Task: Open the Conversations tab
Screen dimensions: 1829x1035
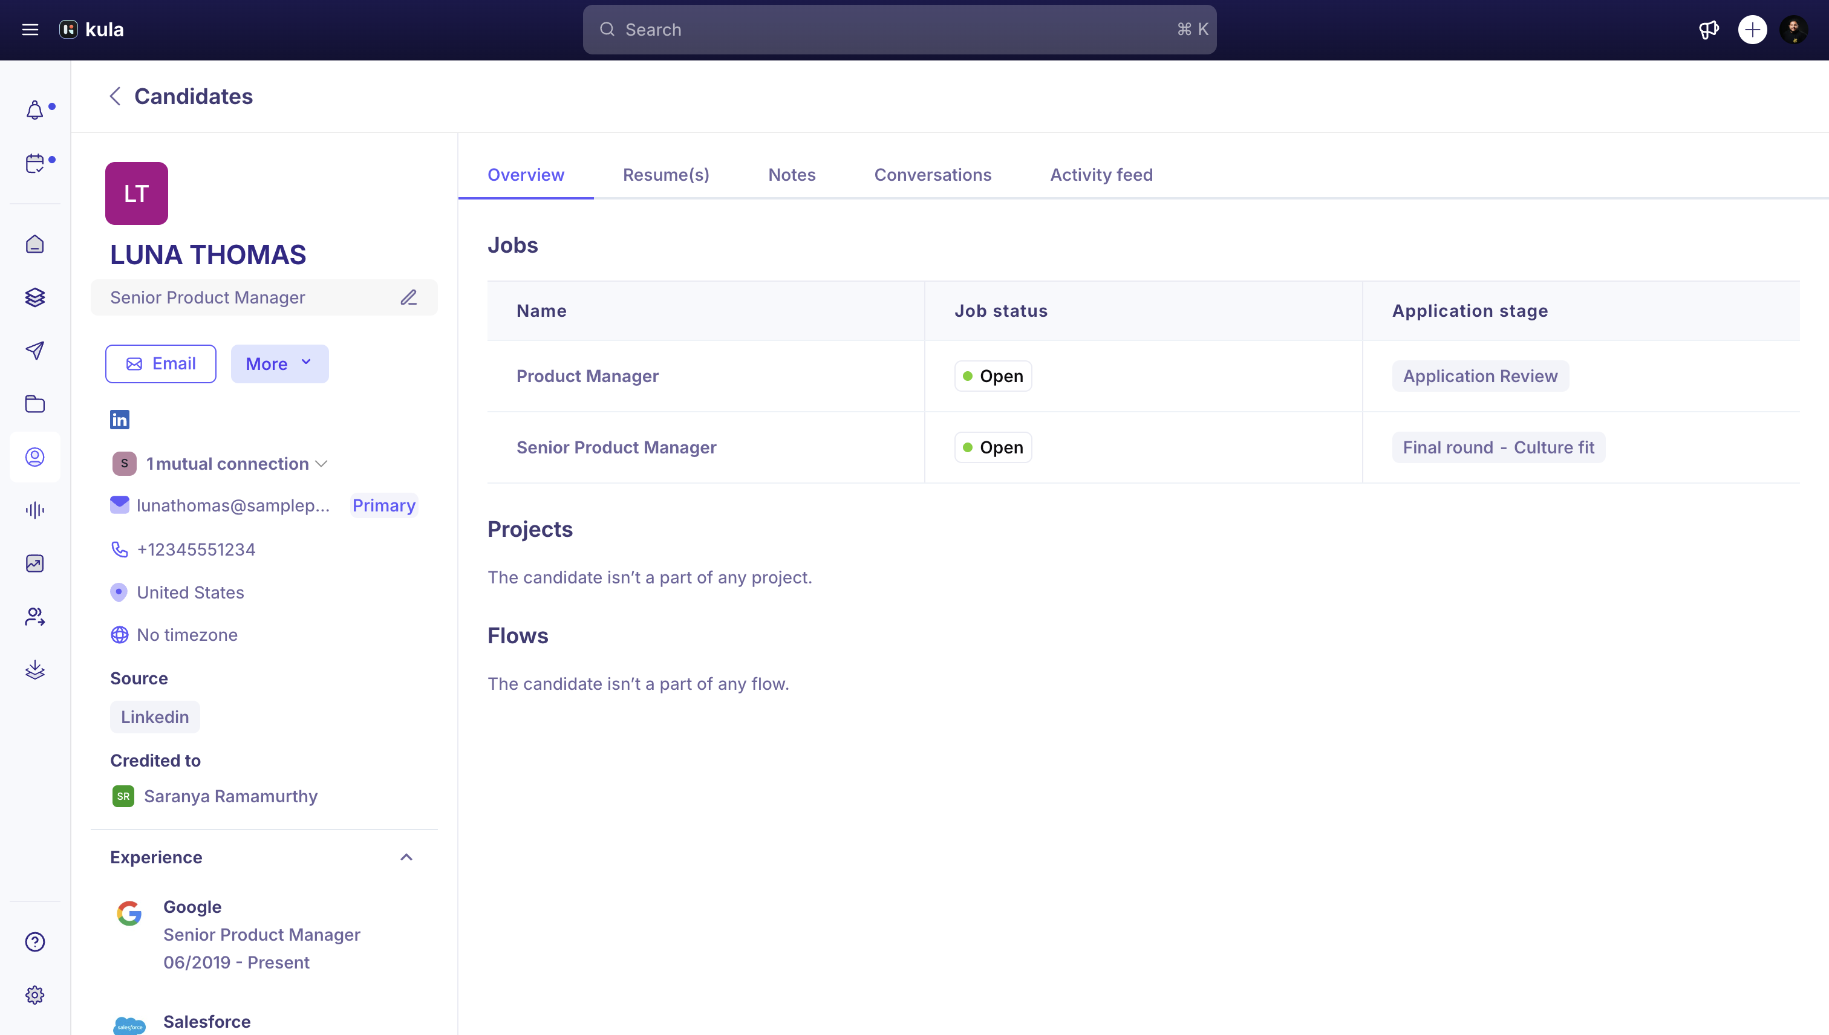Action: (x=932, y=175)
